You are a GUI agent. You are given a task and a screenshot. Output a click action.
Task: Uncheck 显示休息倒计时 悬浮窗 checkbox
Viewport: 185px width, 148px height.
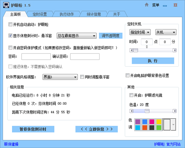[x=10, y=36]
